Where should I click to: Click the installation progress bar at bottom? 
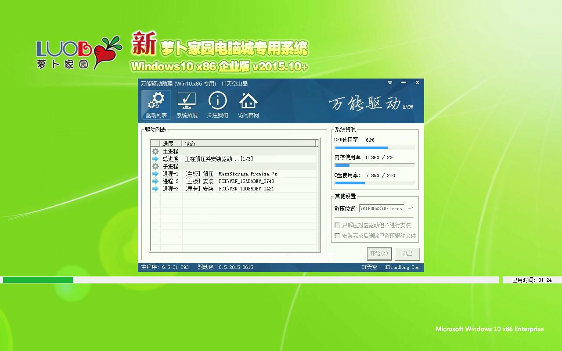pos(251,280)
